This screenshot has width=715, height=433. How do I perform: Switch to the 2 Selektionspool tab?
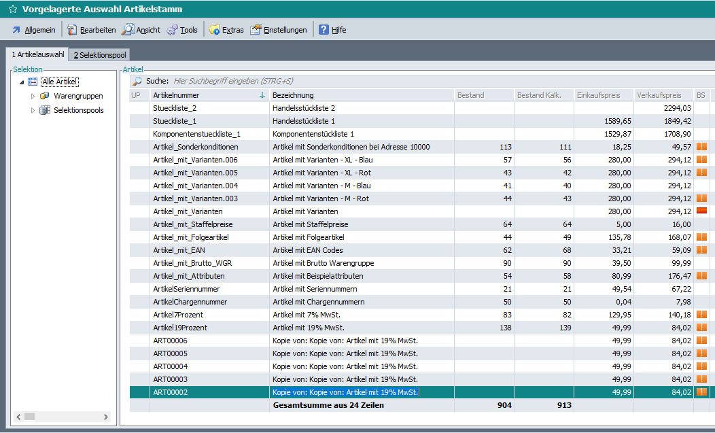[100, 54]
